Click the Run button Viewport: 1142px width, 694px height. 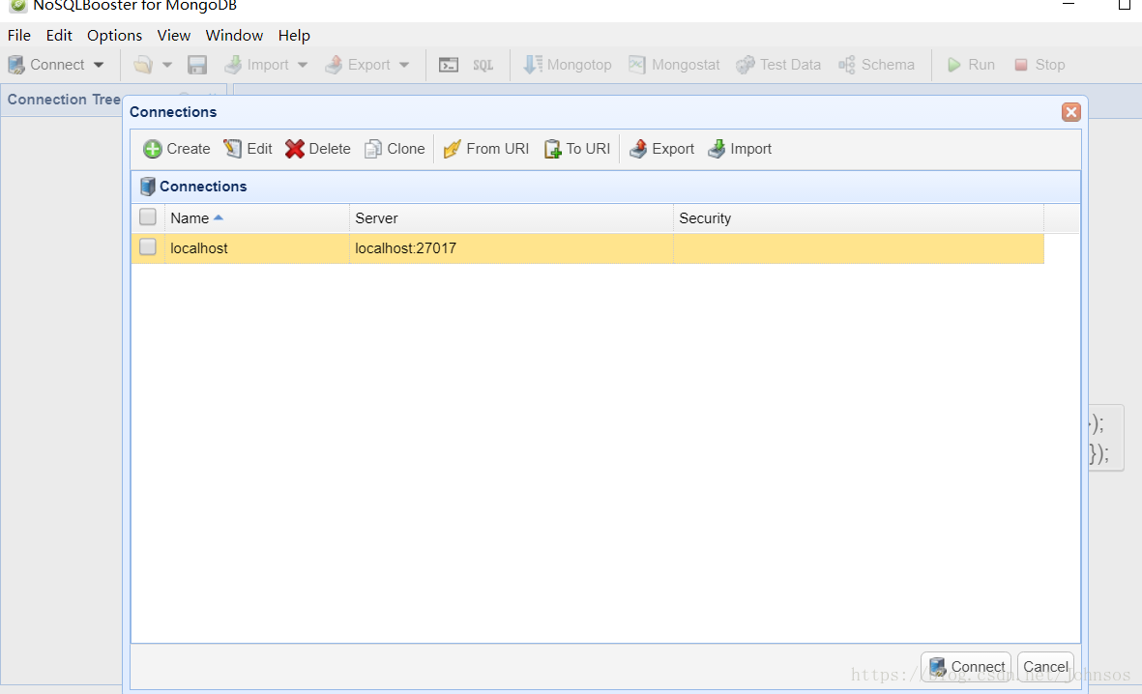click(971, 65)
